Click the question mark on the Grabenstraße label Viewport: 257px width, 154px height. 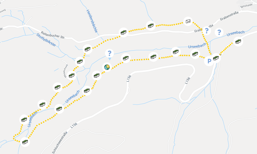tap(207, 31)
